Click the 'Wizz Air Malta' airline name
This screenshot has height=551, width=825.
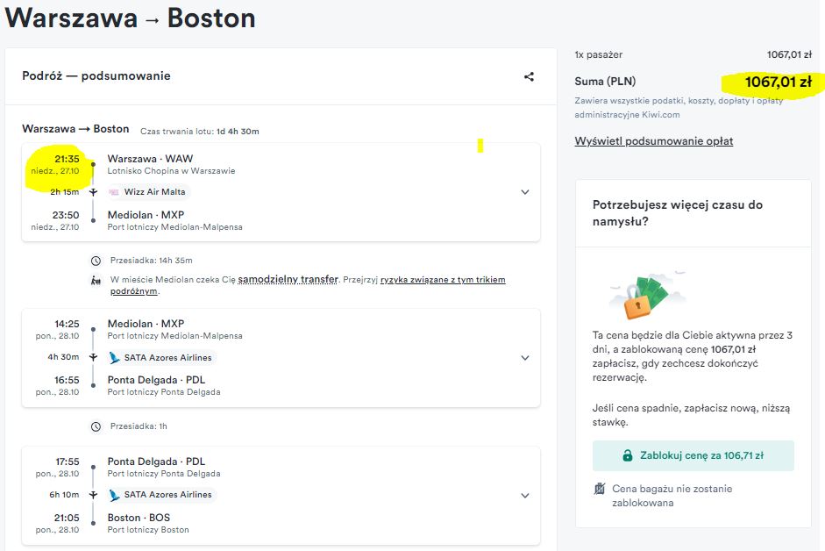154,192
